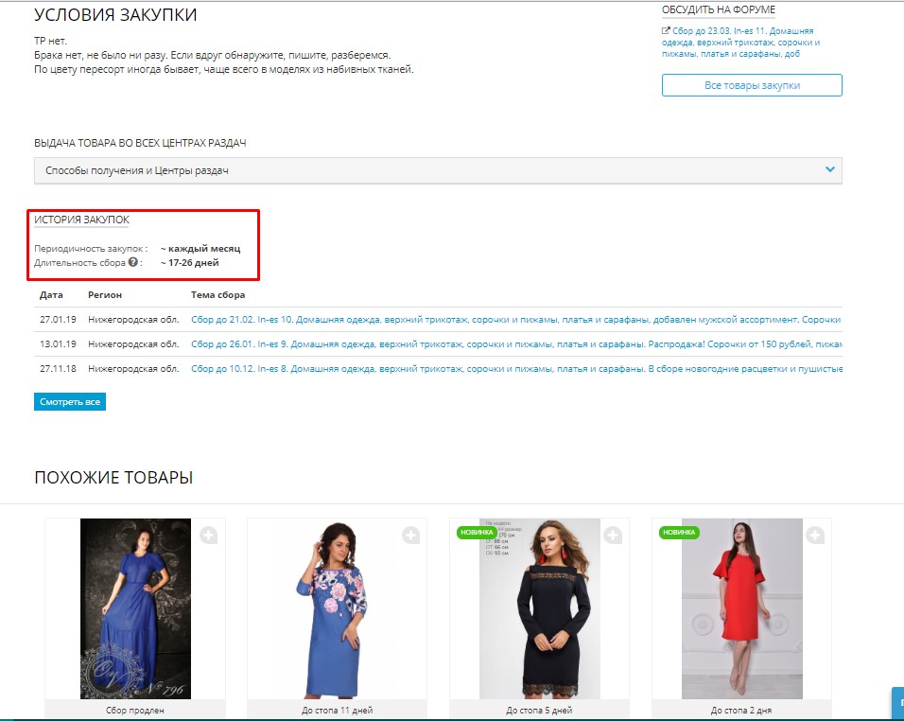The height and width of the screenshot is (721, 904).
Task: Select the date 13.01.19 in history table
Action: 58,344
